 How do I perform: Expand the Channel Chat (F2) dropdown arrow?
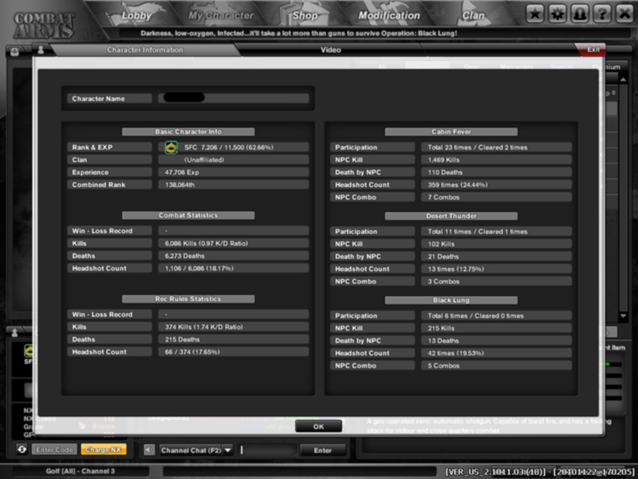tap(228, 450)
